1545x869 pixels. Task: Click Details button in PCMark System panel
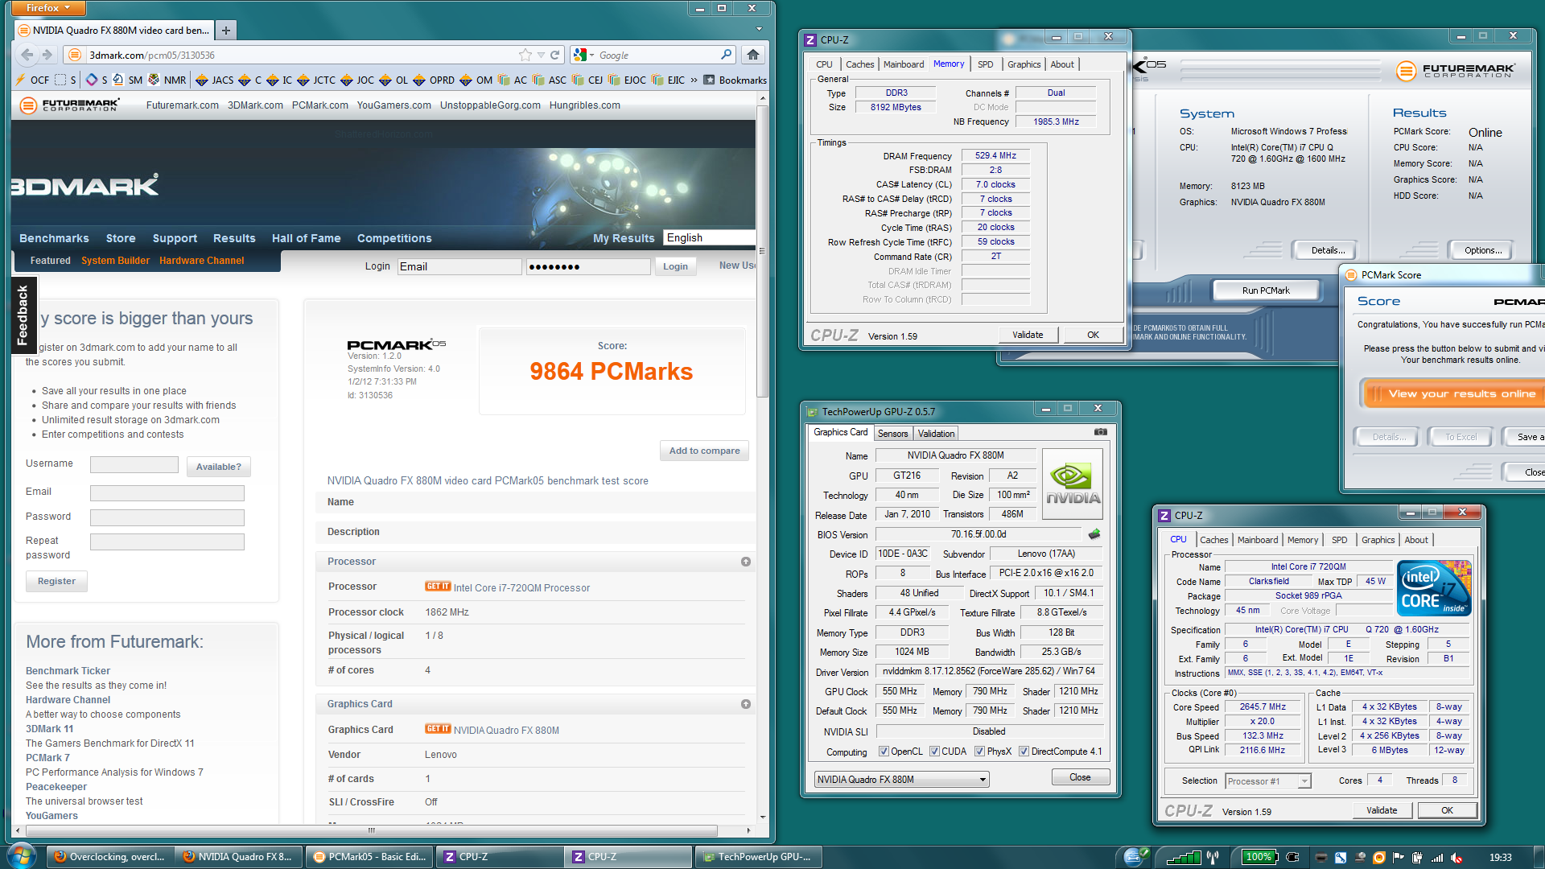pyautogui.click(x=1327, y=250)
